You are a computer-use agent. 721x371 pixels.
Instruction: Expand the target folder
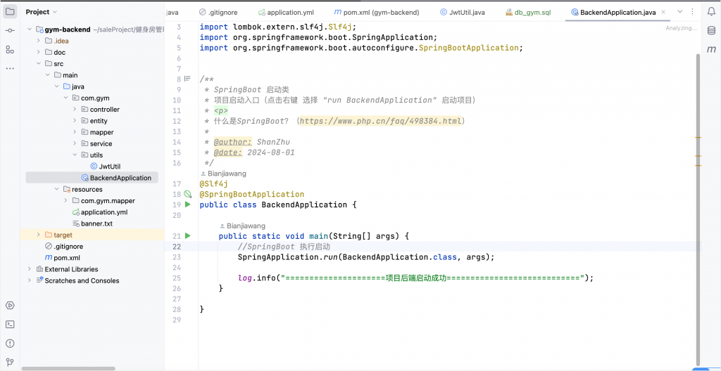click(39, 235)
